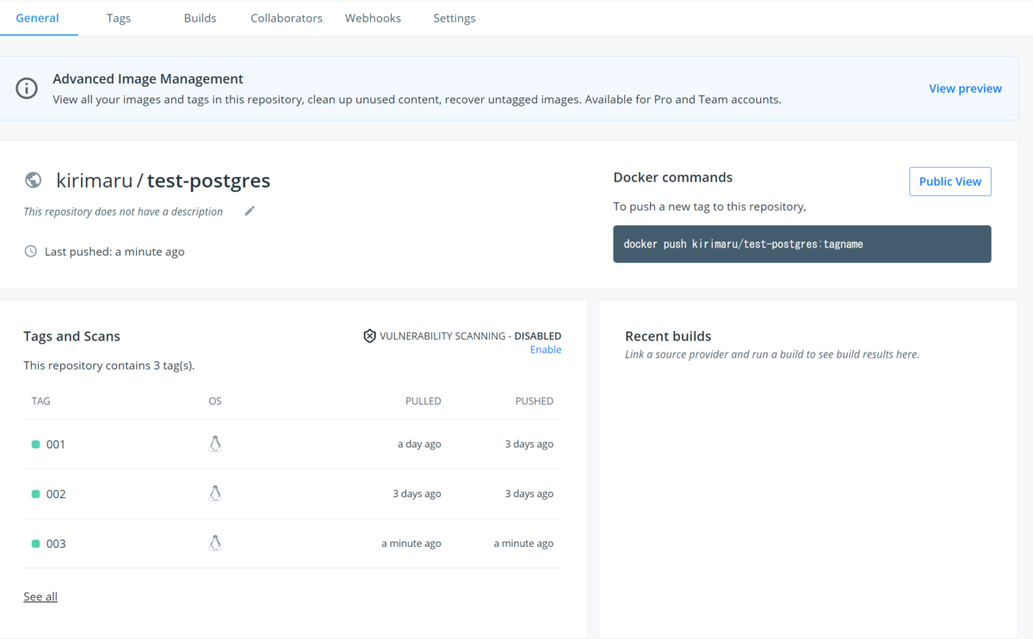Click the PULLED column header
1033x639 pixels.
(x=424, y=401)
